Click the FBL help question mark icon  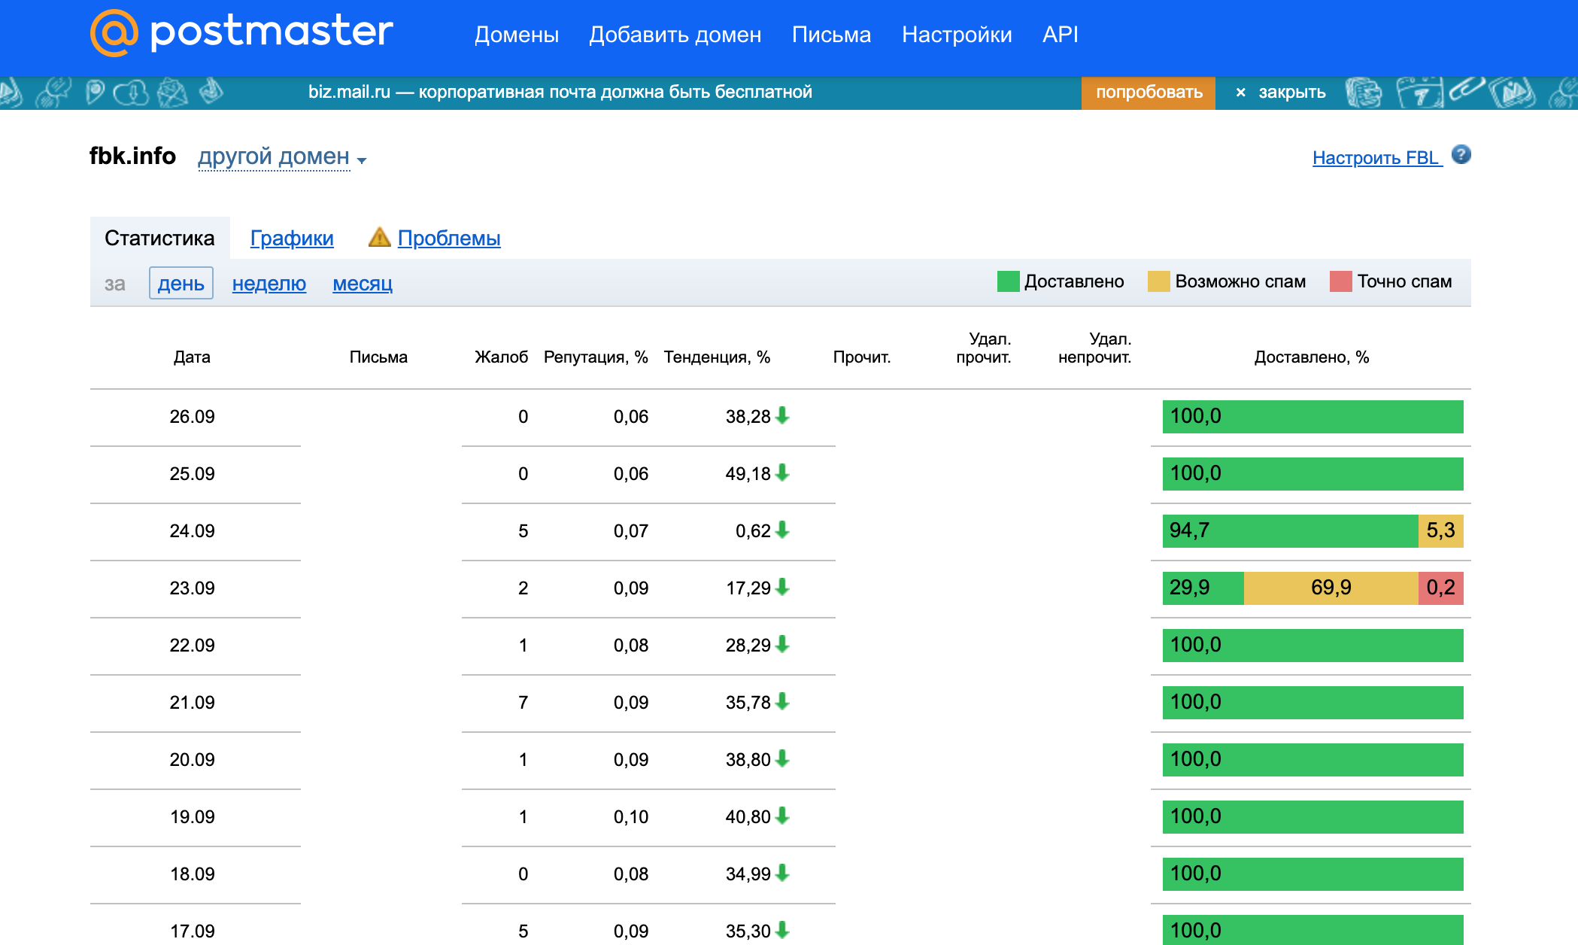click(x=1461, y=155)
